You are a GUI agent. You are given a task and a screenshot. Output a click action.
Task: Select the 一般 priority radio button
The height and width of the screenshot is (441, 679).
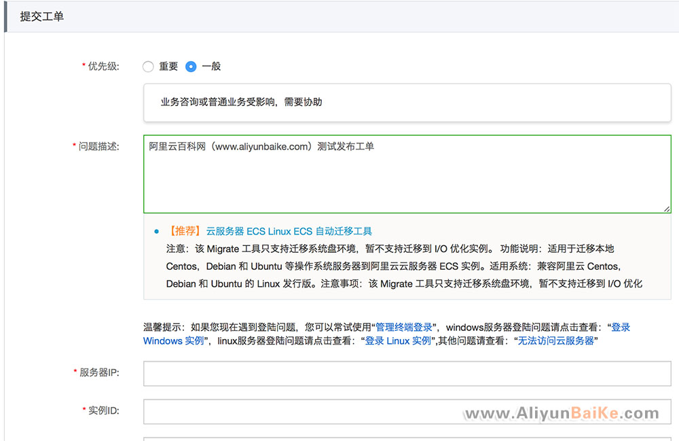[191, 67]
